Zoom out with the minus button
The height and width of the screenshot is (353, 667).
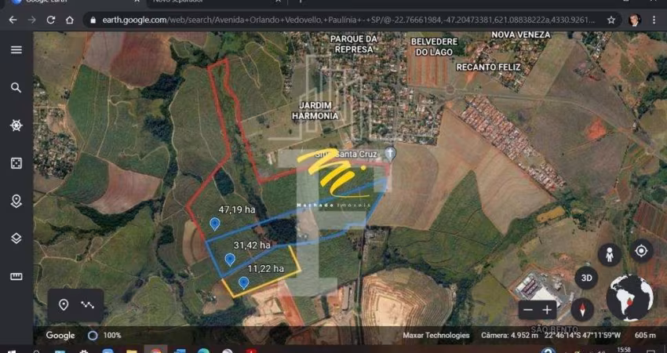[528, 310]
